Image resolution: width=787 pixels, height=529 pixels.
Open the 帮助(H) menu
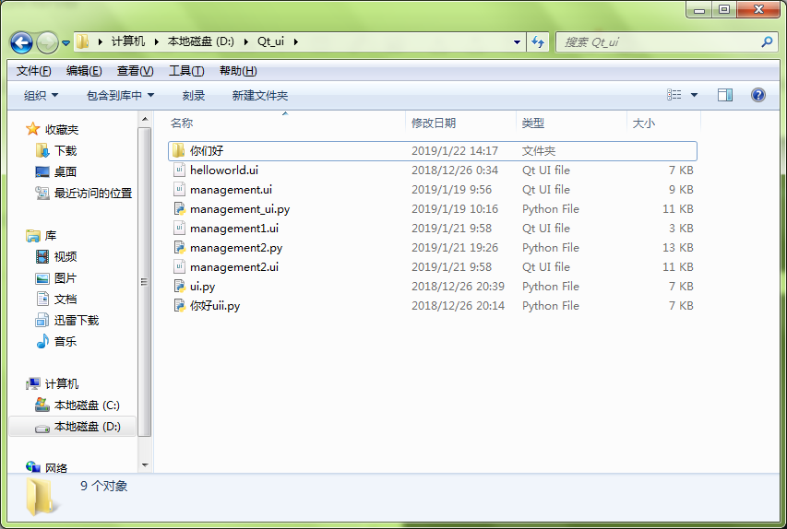coord(238,71)
